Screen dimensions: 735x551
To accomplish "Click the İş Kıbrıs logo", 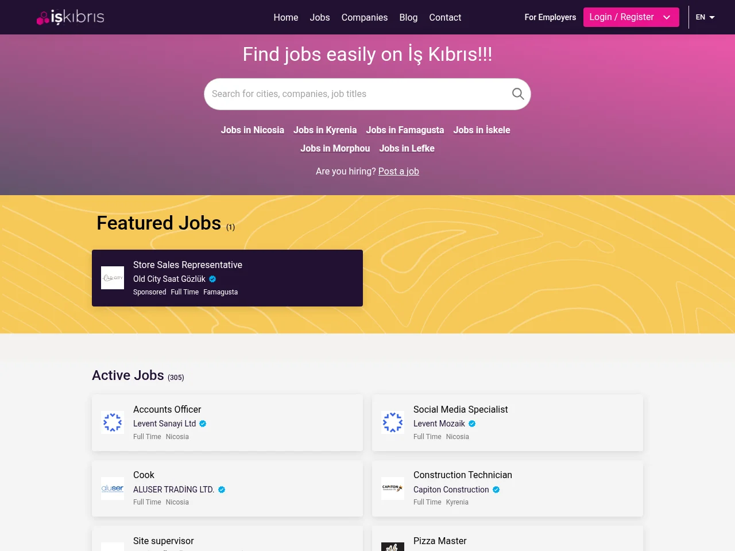I will pos(70,17).
